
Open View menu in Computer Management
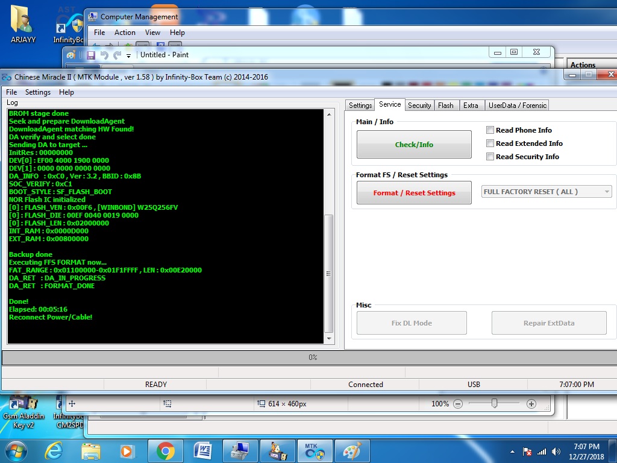[x=152, y=33]
